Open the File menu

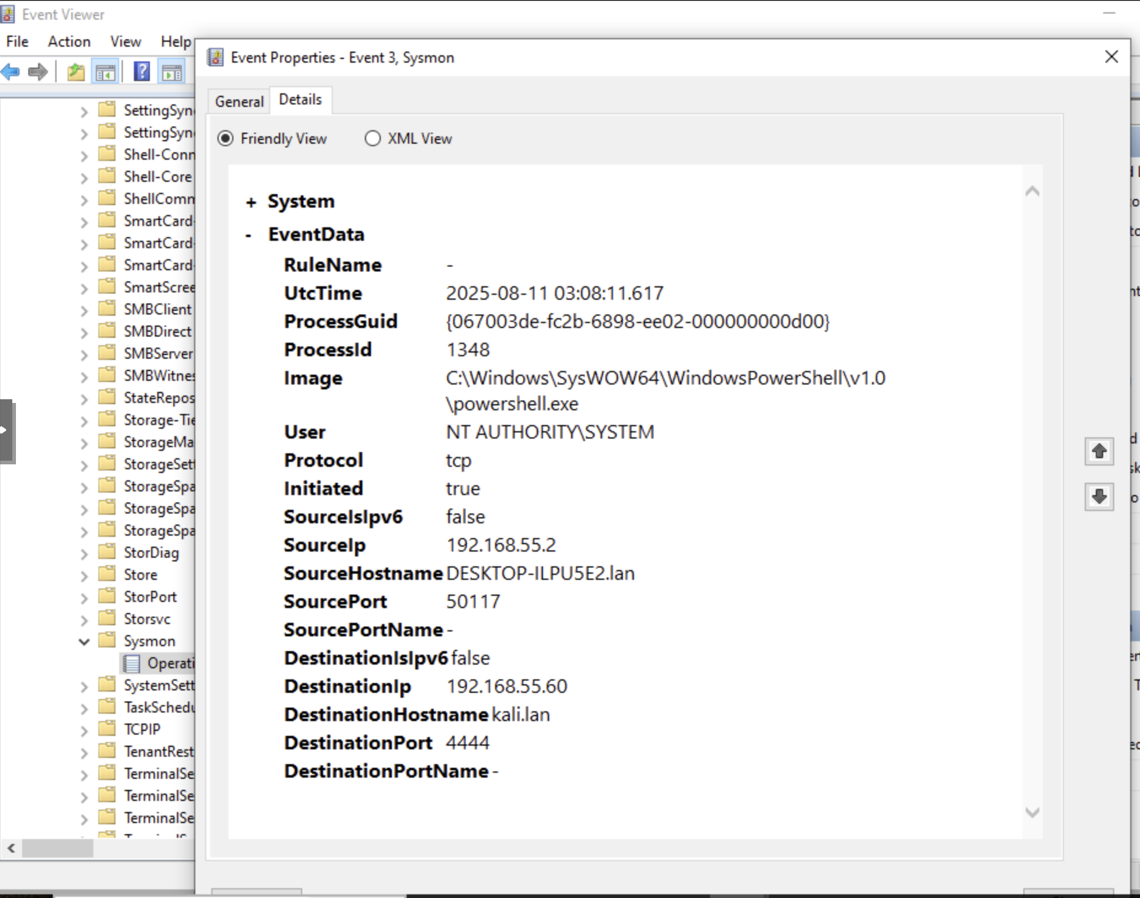pyautogui.click(x=17, y=41)
